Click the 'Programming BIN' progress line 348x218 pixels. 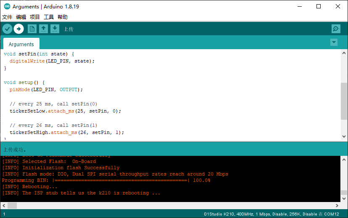click(x=106, y=180)
